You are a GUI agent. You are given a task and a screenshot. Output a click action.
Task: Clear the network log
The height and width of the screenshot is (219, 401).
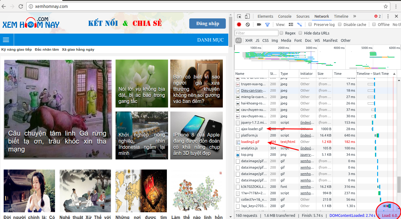coord(248,24)
